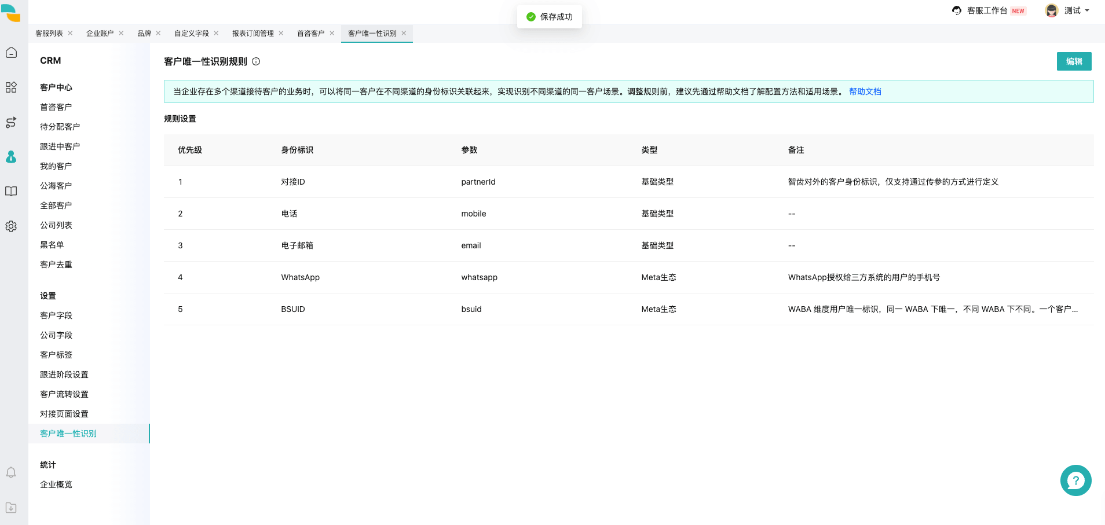Open the floating help question button

click(1076, 480)
